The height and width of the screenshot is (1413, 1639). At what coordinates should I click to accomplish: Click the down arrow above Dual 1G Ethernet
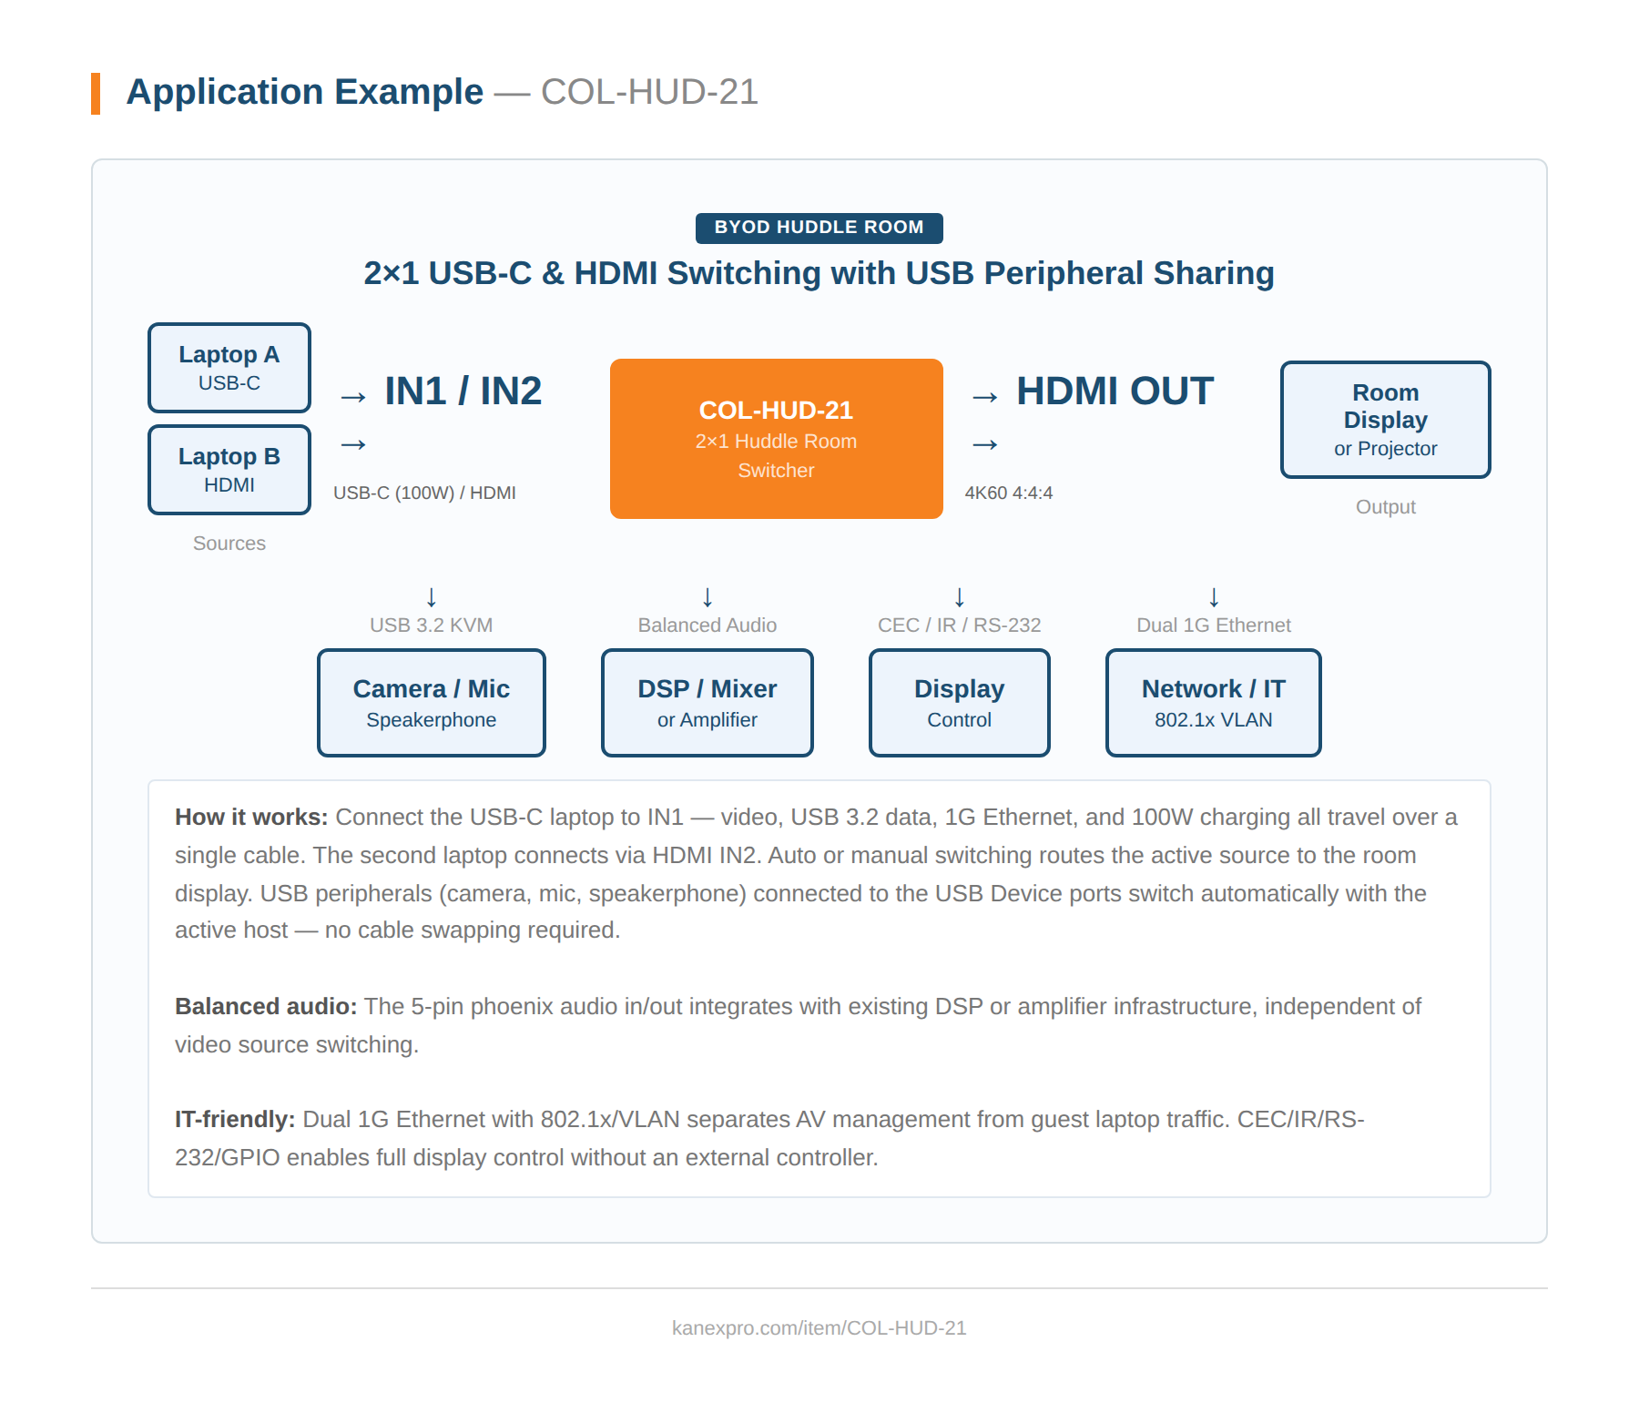click(1214, 597)
